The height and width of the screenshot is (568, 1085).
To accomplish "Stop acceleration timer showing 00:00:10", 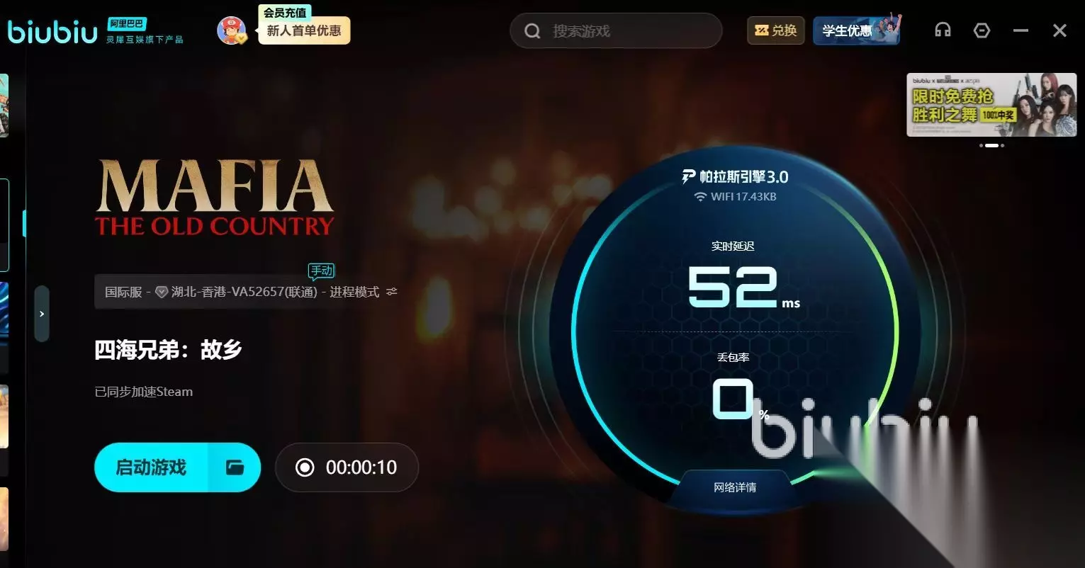I will 347,467.
